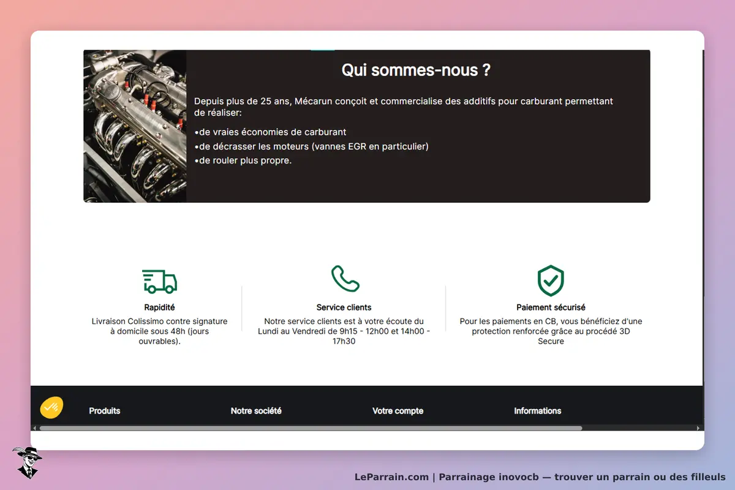Click the horizontal scrollbar thumb
Screen dimensions: 735x490
tap(311, 428)
